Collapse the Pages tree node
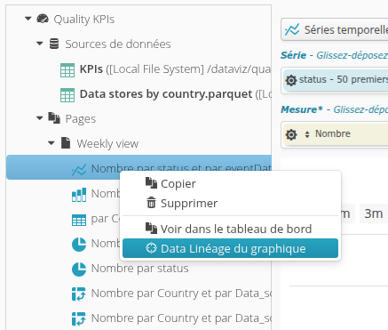The image size is (388, 330). (x=40, y=118)
